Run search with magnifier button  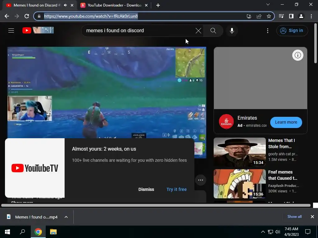click(213, 31)
